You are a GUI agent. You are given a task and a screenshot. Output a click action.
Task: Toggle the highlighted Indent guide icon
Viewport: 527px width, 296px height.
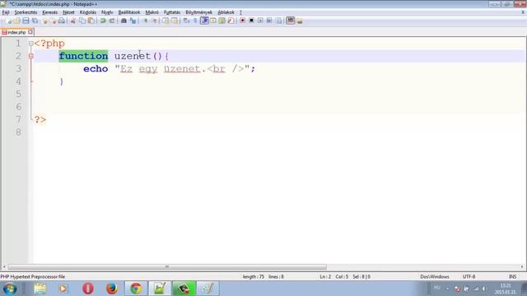pyautogui.click(x=204, y=21)
